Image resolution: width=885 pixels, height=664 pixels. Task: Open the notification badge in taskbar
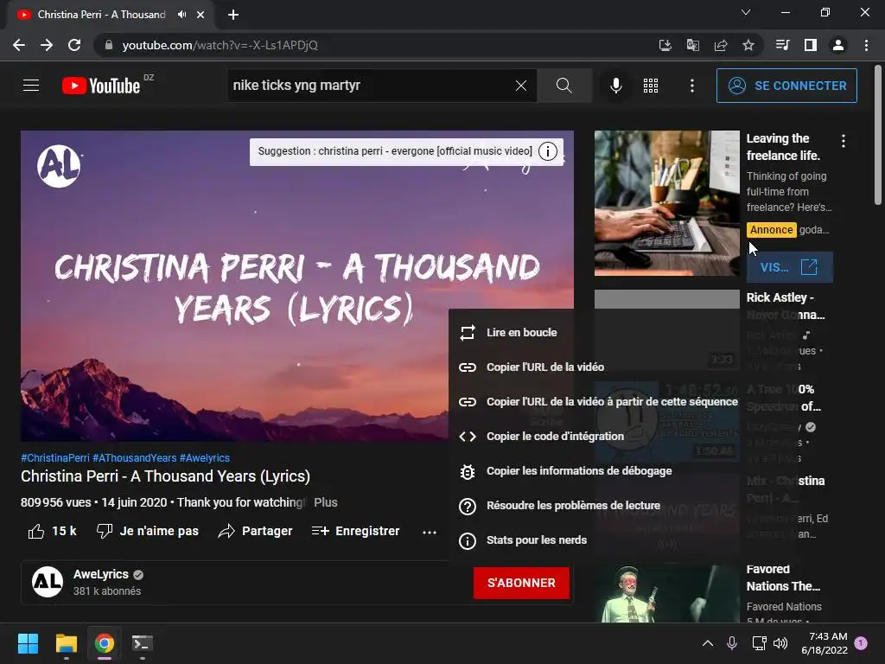pos(861,643)
